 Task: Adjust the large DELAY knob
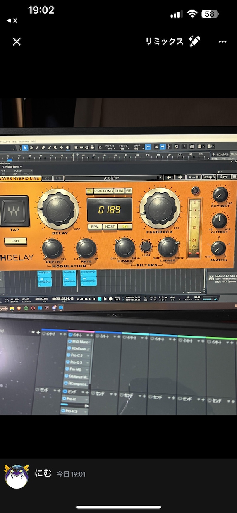[58, 209]
